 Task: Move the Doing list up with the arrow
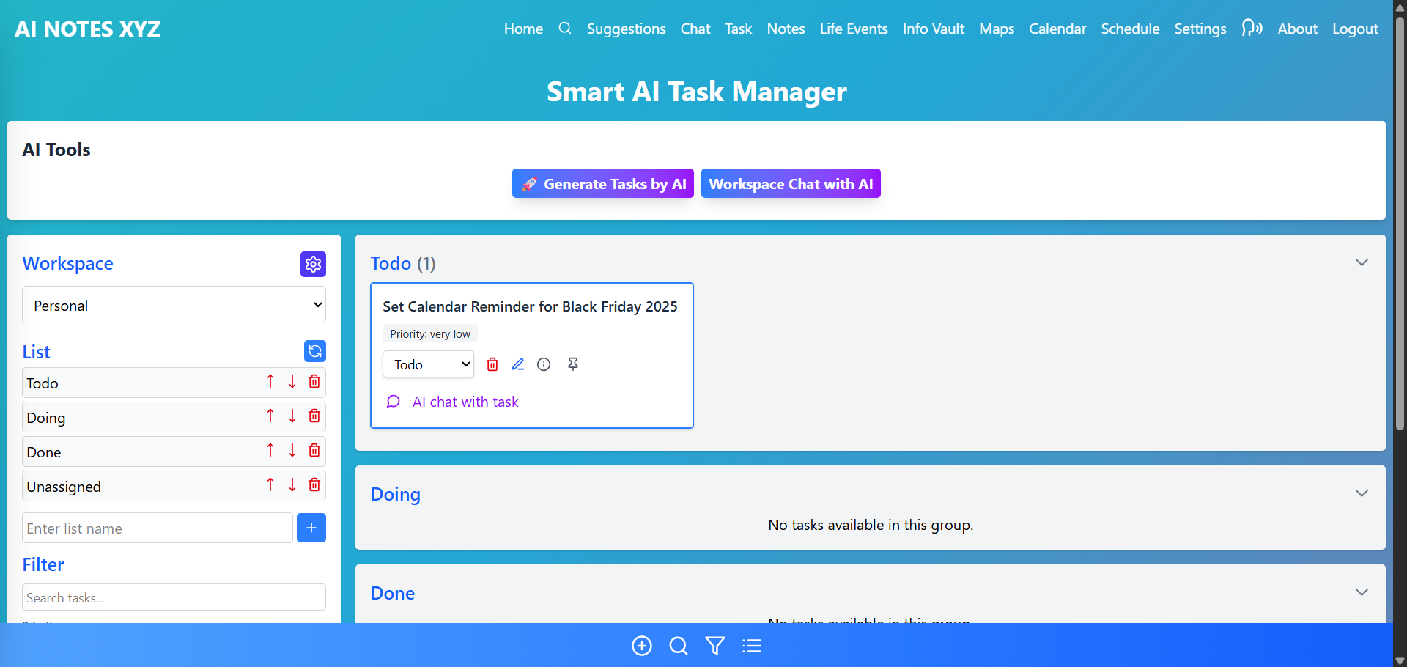pos(270,416)
